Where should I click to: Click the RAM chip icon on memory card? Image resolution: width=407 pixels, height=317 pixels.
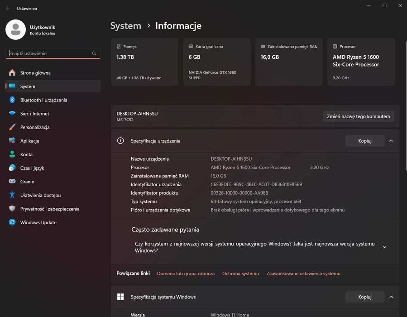click(263, 46)
